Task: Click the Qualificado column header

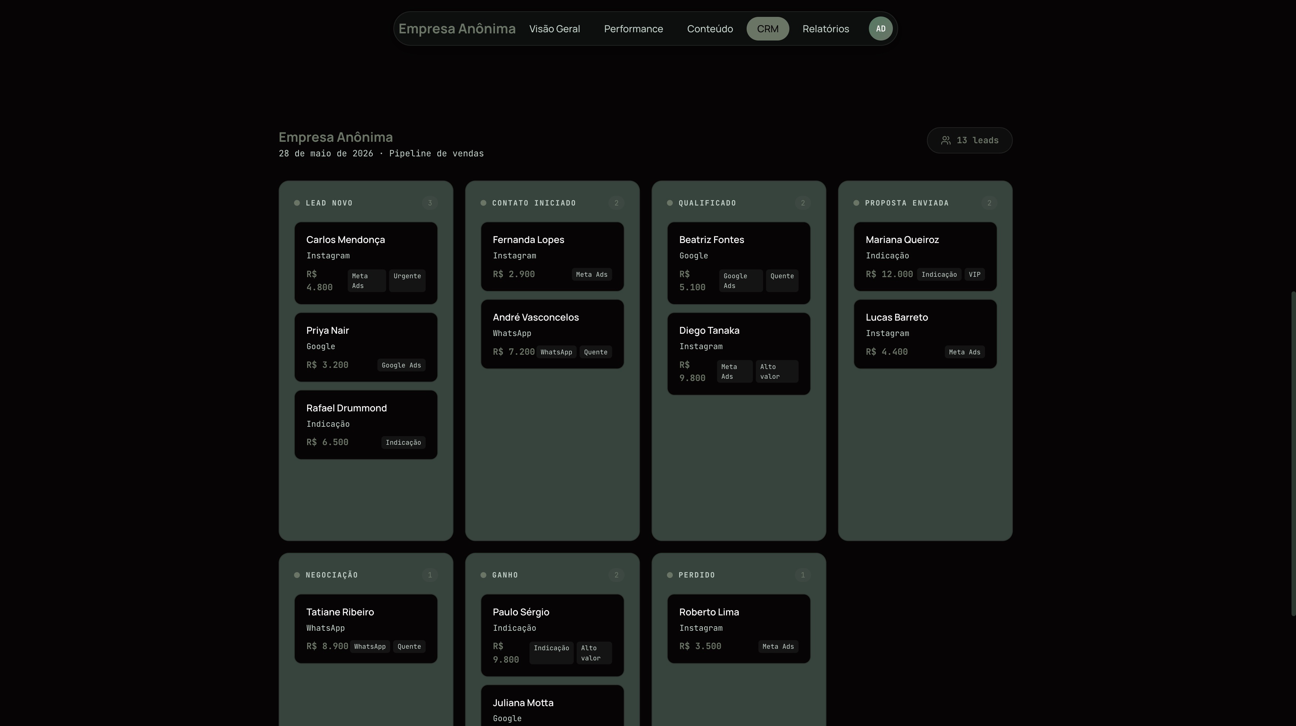Action: (707, 203)
